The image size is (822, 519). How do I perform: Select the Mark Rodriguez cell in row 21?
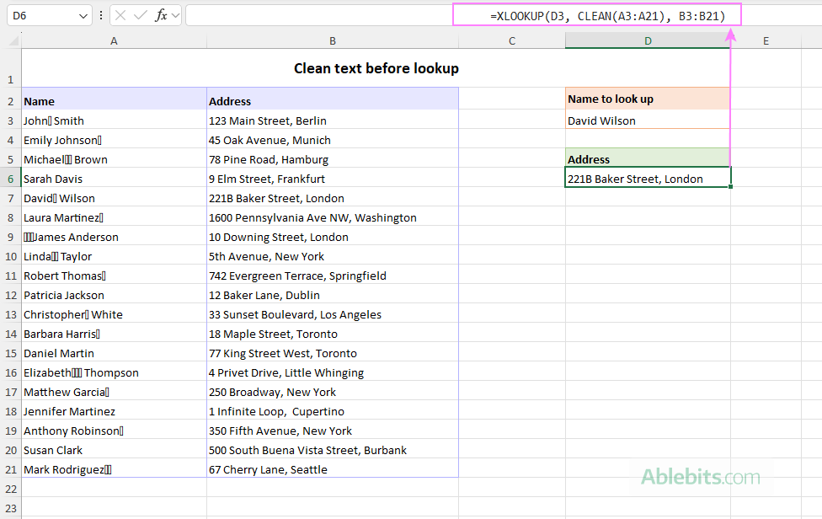[114, 469]
